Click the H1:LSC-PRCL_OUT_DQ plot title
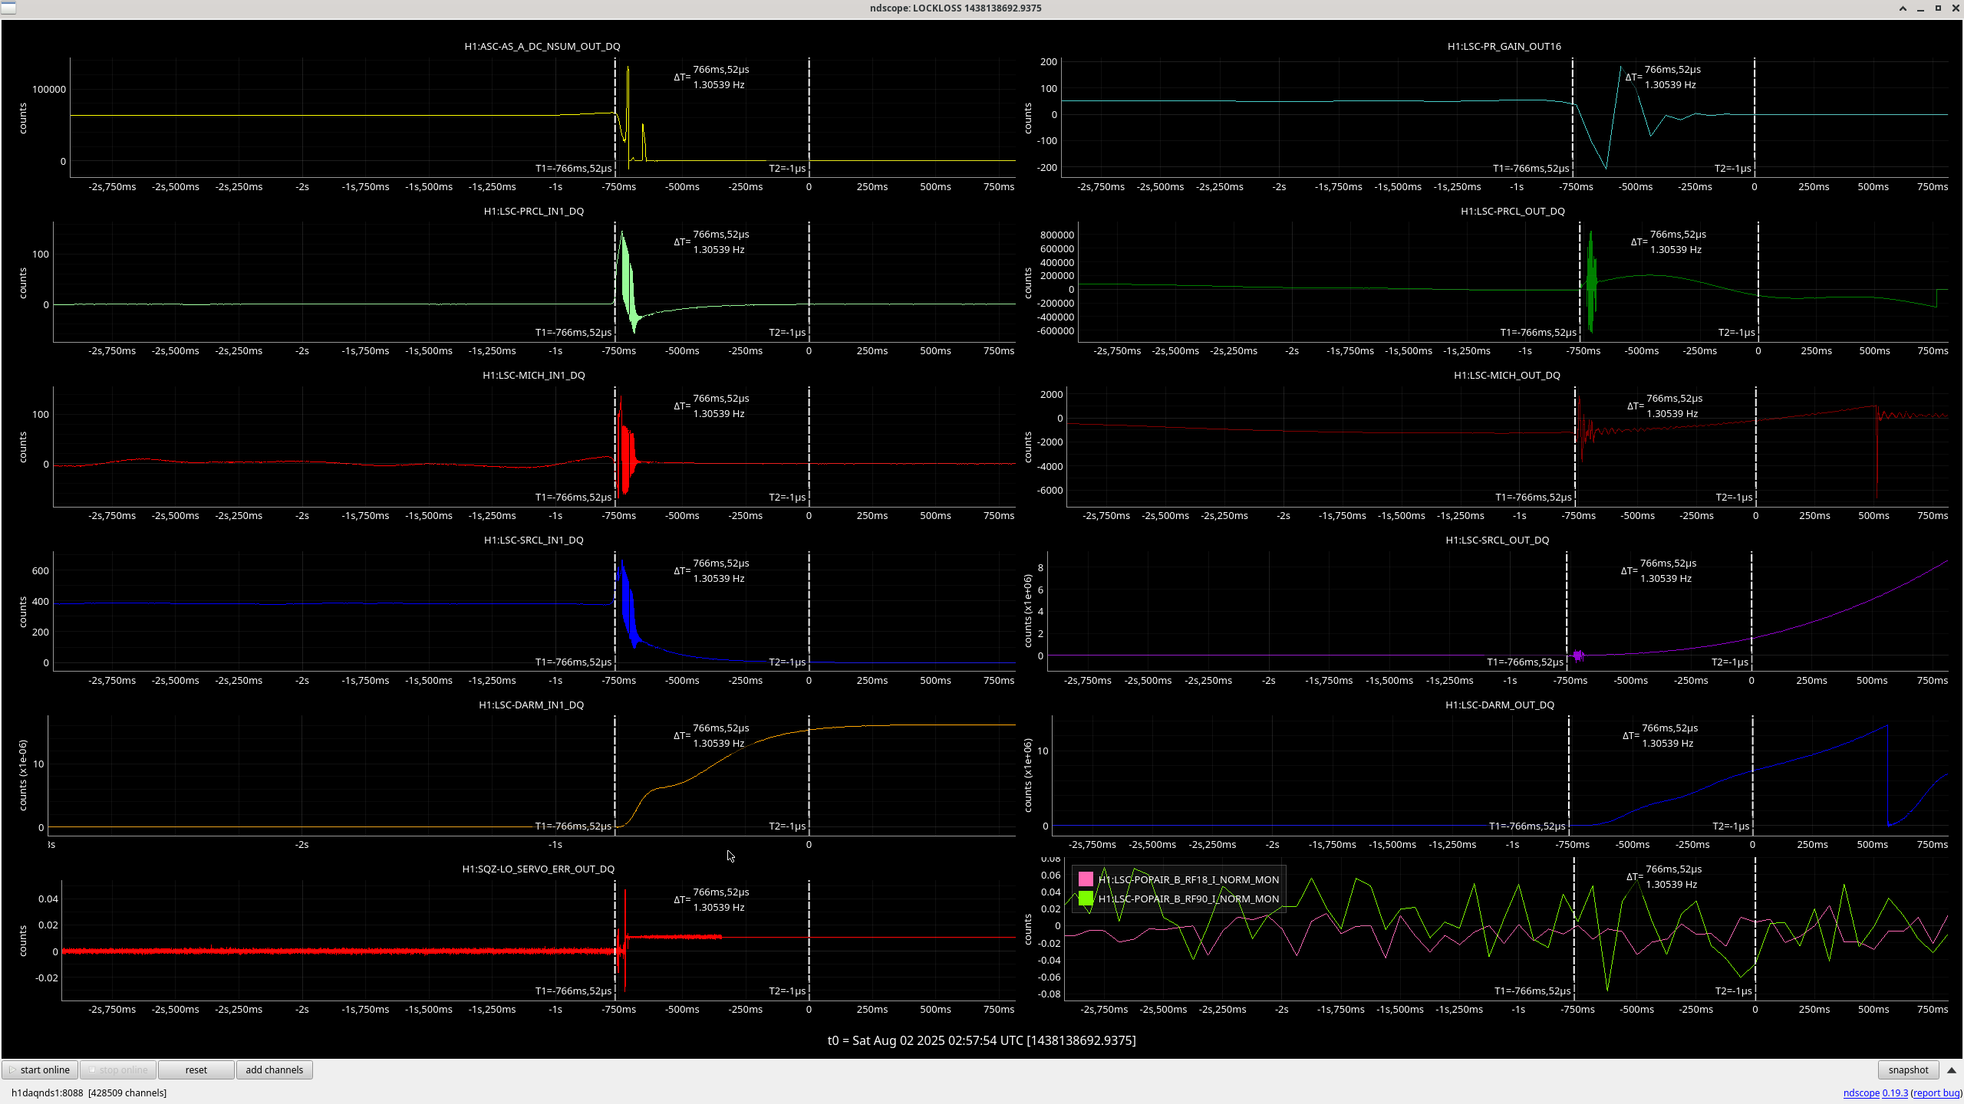The width and height of the screenshot is (1964, 1104). (1513, 211)
